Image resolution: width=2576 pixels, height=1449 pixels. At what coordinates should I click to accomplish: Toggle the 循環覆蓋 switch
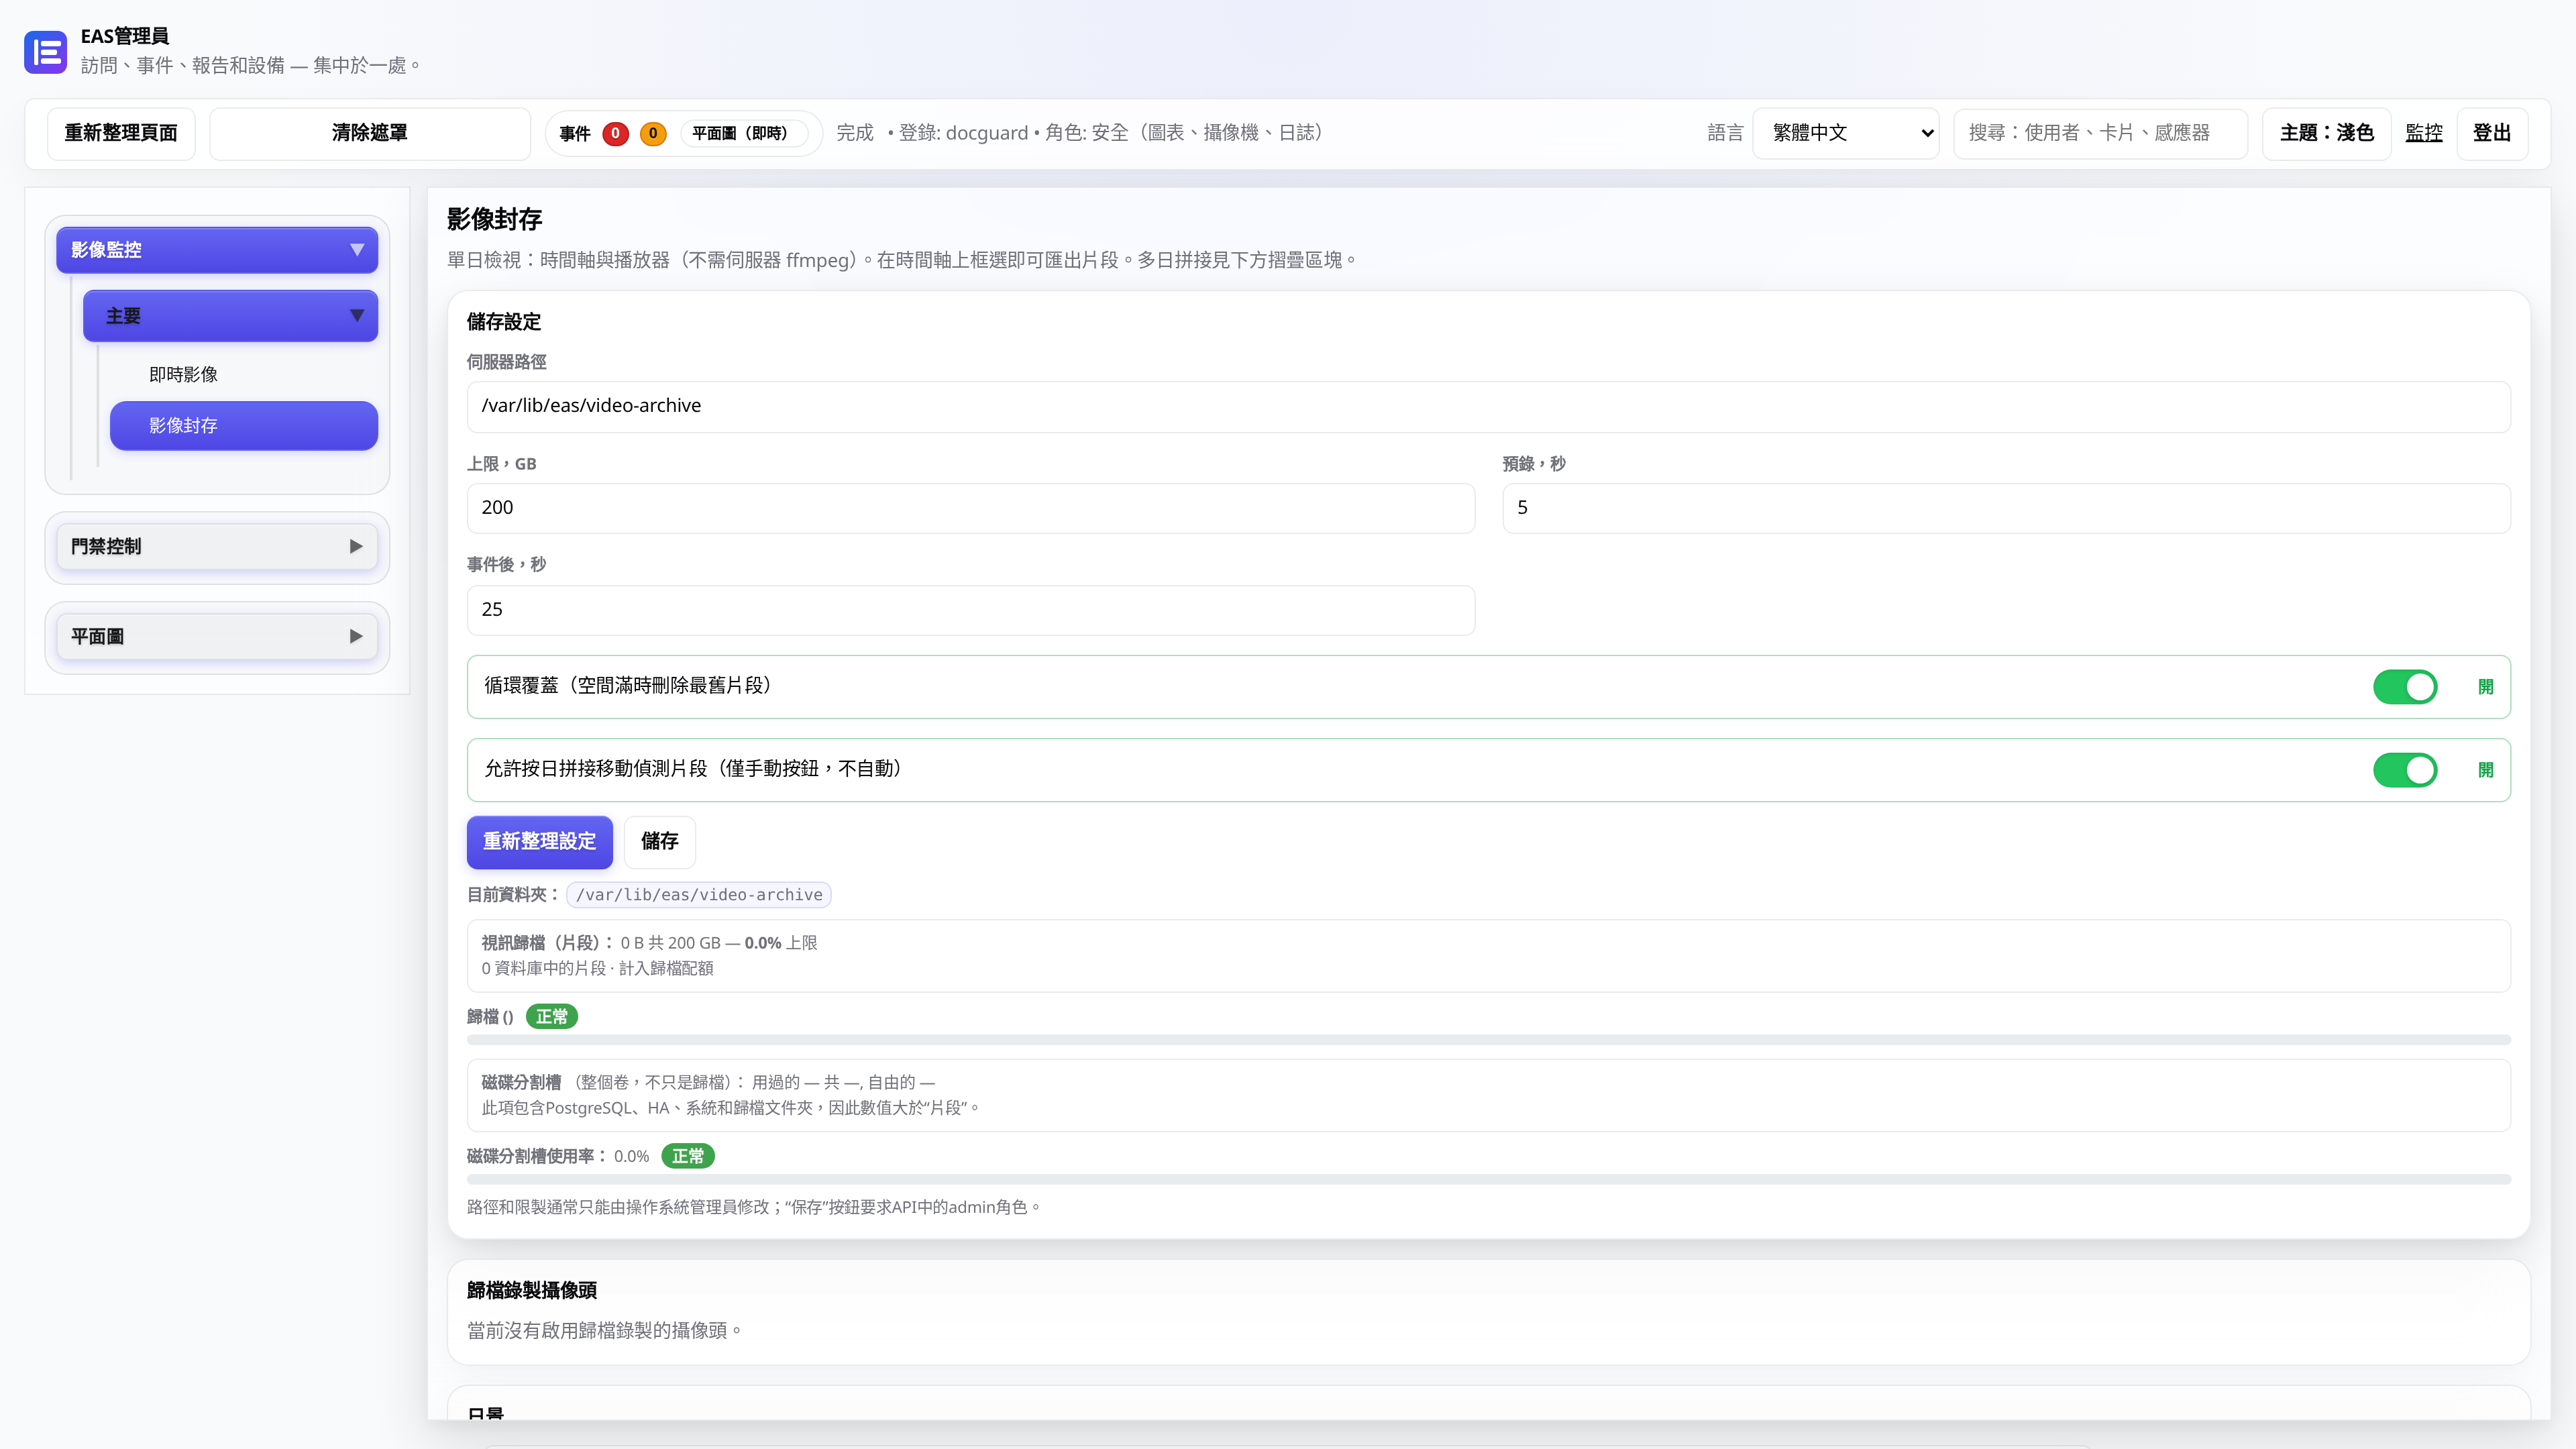[2405, 687]
